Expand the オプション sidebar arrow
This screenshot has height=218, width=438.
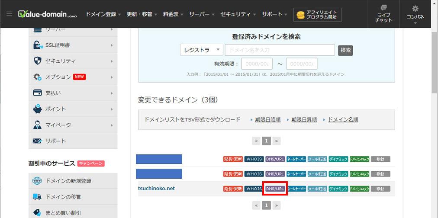(x=112, y=77)
